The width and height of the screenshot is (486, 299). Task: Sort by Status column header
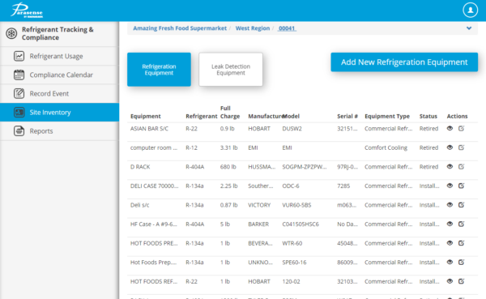point(428,117)
